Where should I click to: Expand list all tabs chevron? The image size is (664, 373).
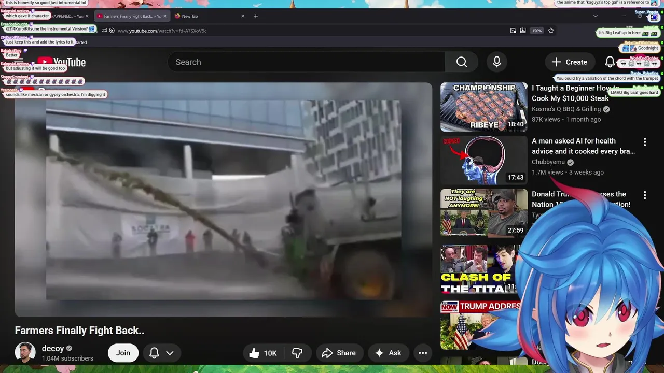(x=595, y=16)
